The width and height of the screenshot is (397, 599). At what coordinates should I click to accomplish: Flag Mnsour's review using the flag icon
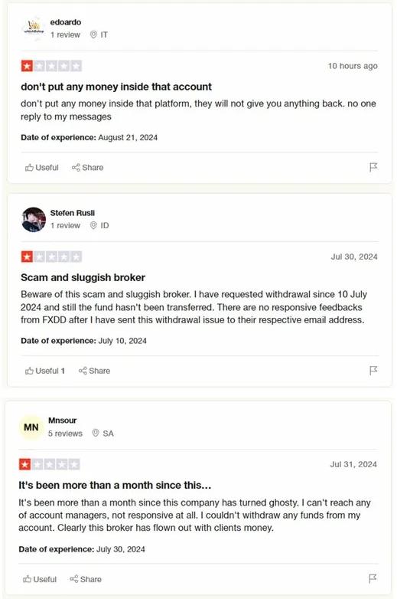coord(373,579)
